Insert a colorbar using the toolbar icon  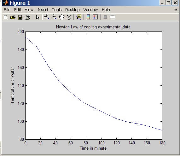click(x=88, y=17)
